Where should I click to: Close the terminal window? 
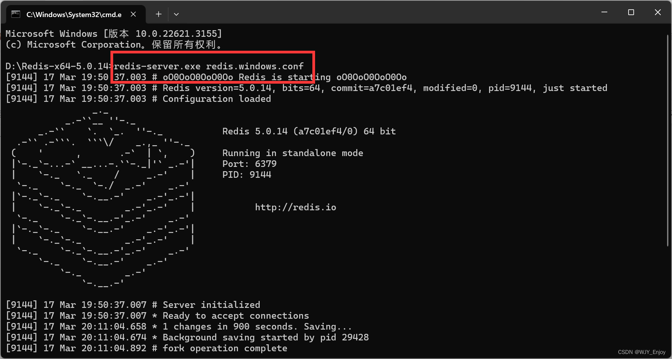tap(658, 12)
